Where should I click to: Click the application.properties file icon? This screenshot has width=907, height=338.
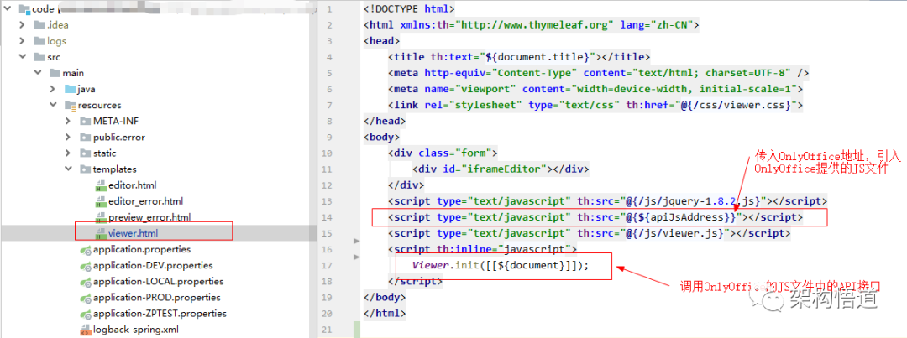[x=85, y=250]
